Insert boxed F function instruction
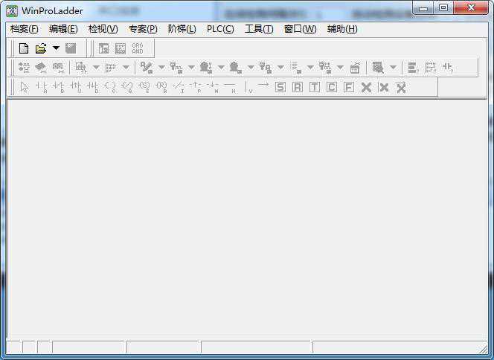The image size is (494, 360). click(348, 87)
